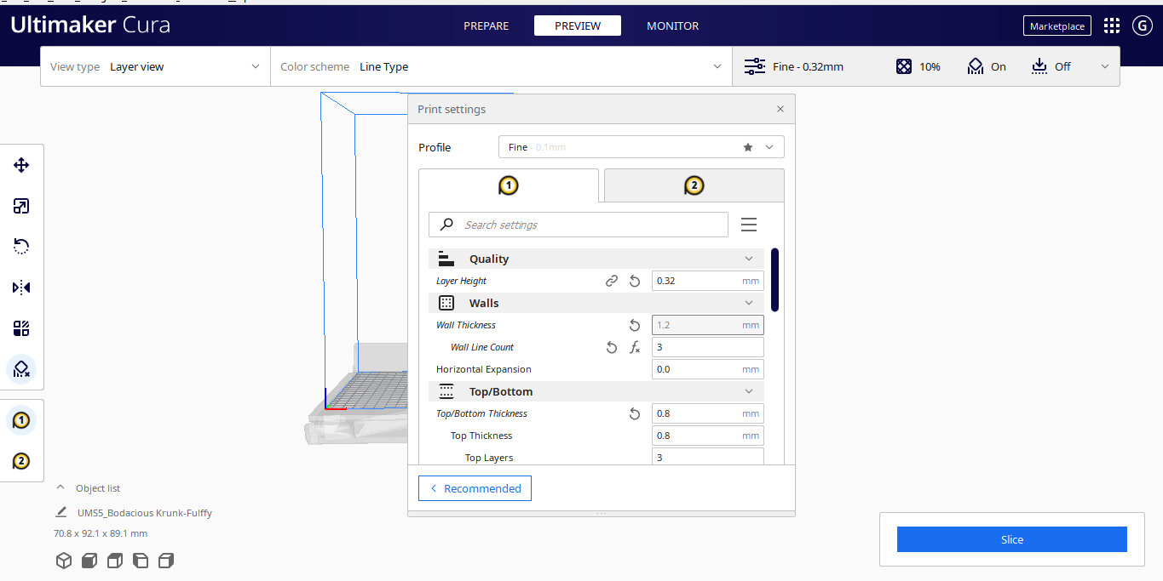
Task: Select extruder 2 in left toolbar
Action: (x=21, y=461)
